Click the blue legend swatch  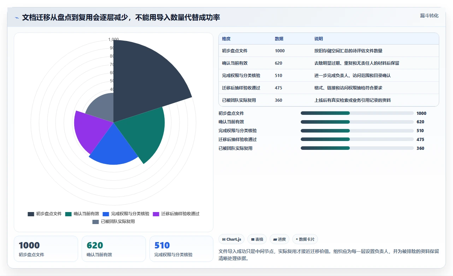(x=106, y=214)
